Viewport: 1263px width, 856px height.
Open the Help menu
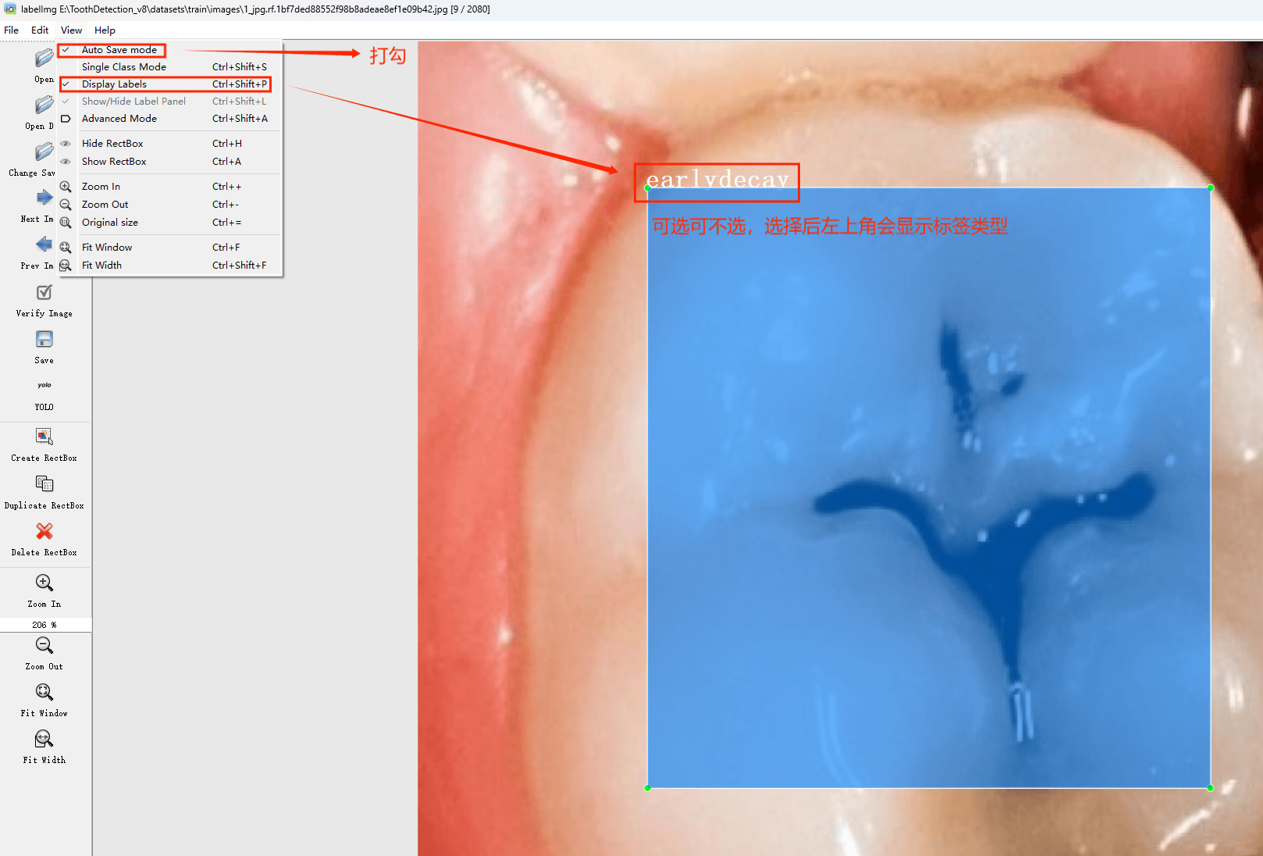pyautogui.click(x=105, y=30)
